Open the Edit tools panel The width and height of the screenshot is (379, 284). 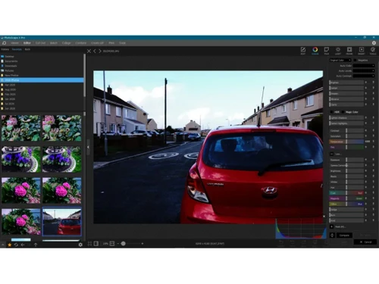click(303, 51)
